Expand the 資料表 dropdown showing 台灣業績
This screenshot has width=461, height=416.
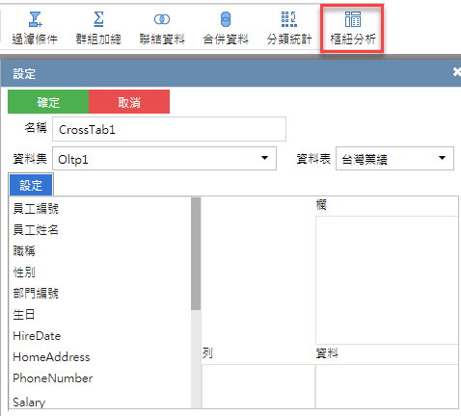point(394,159)
